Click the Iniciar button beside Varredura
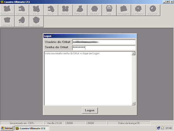 [36, 10]
